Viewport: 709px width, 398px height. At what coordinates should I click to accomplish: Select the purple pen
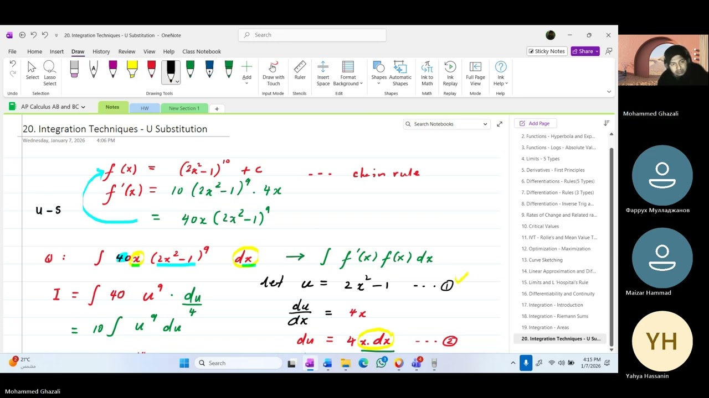[113, 69]
